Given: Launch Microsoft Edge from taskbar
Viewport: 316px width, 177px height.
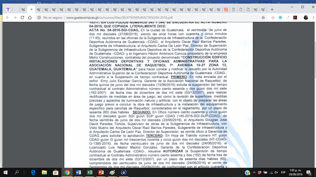Looking at the screenshot, I should [x=33, y=173].
